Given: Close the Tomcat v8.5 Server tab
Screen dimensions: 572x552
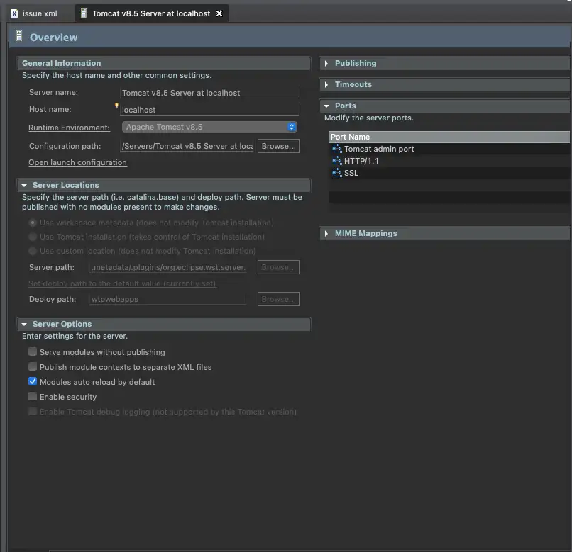Looking at the screenshot, I should (219, 13).
